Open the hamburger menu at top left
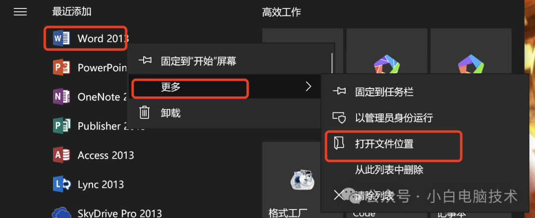This screenshot has width=535, height=218. point(20,12)
